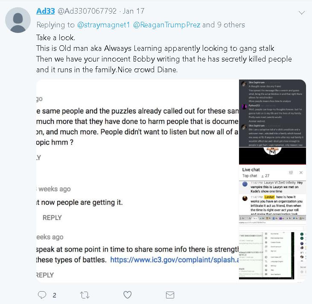
Task: Click Lauryn's chat avatar in Live chat
Action: (x=245, y=184)
